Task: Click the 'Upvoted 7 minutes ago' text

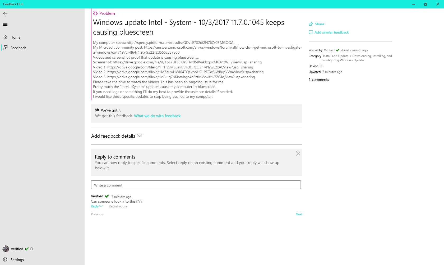Action: point(325,72)
